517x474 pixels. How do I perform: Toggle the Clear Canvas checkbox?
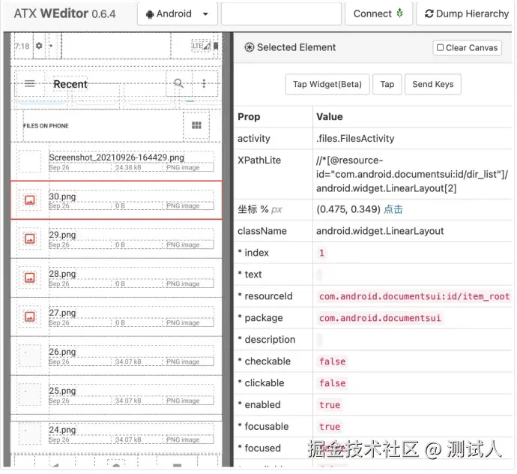440,47
